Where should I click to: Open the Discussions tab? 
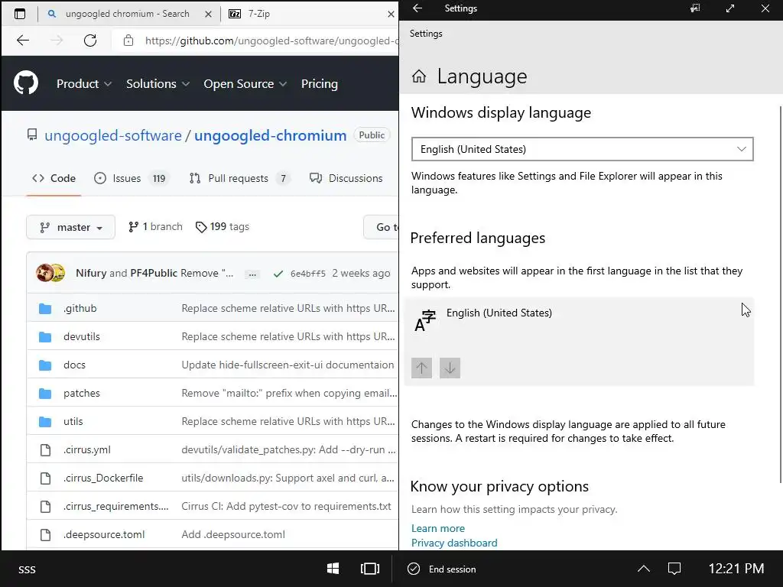coord(346,178)
